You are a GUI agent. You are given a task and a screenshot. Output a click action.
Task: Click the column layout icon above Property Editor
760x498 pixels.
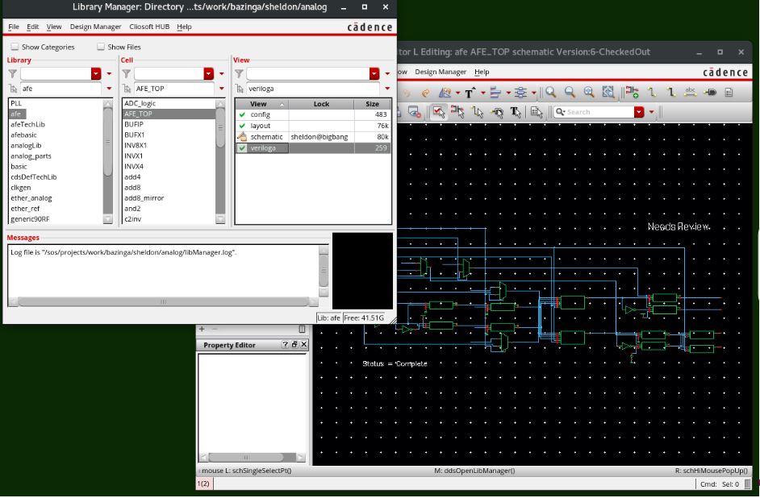point(302,329)
